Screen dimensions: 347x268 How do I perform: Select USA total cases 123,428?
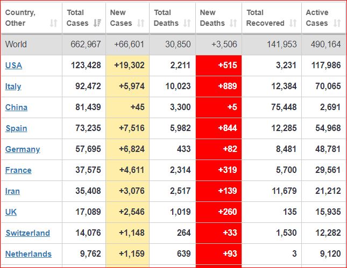(86, 66)
